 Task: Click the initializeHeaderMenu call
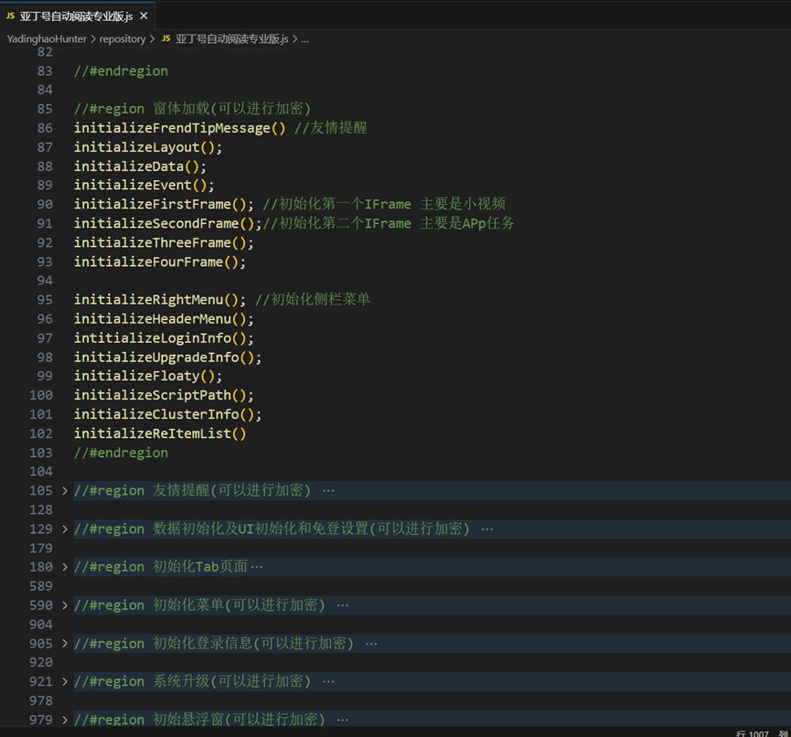coord(164,319)
